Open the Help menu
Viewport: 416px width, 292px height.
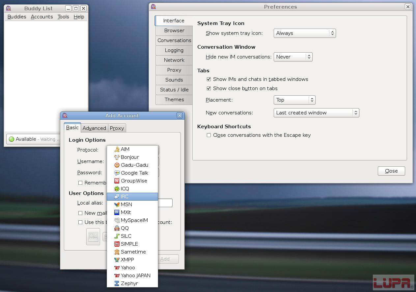click(x=79, y=17)
